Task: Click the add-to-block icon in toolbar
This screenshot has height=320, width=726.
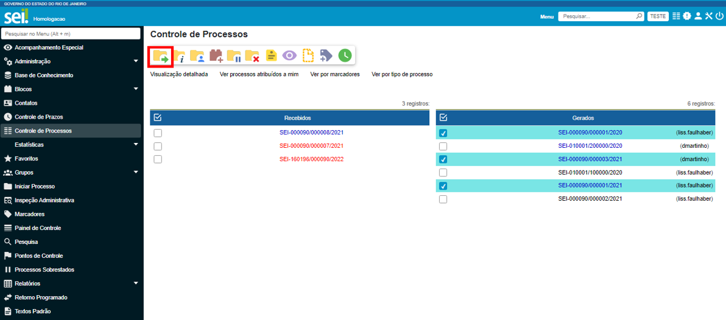Action: pyautogui.click(x=216, y=56)
